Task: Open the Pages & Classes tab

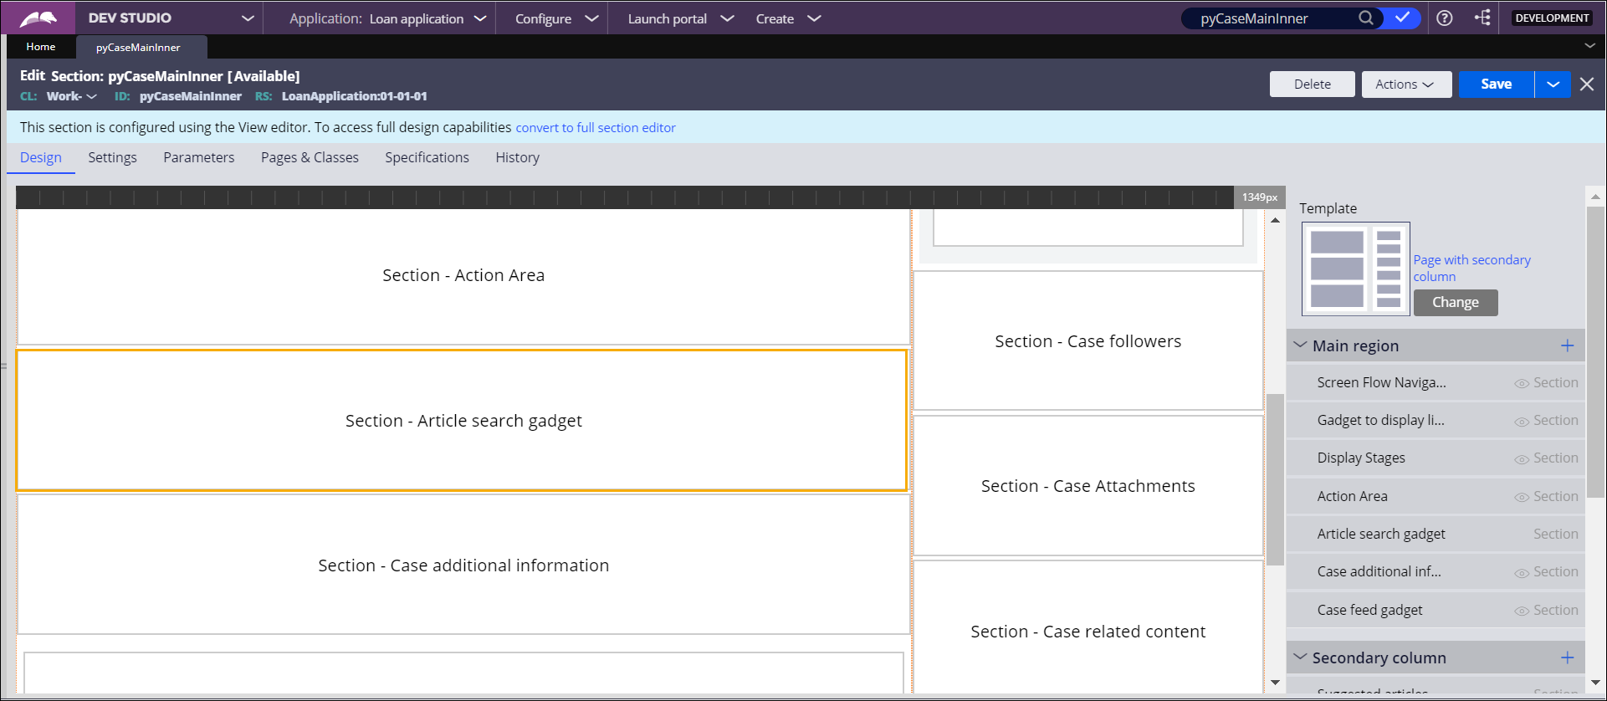Action: coord(310,157)
